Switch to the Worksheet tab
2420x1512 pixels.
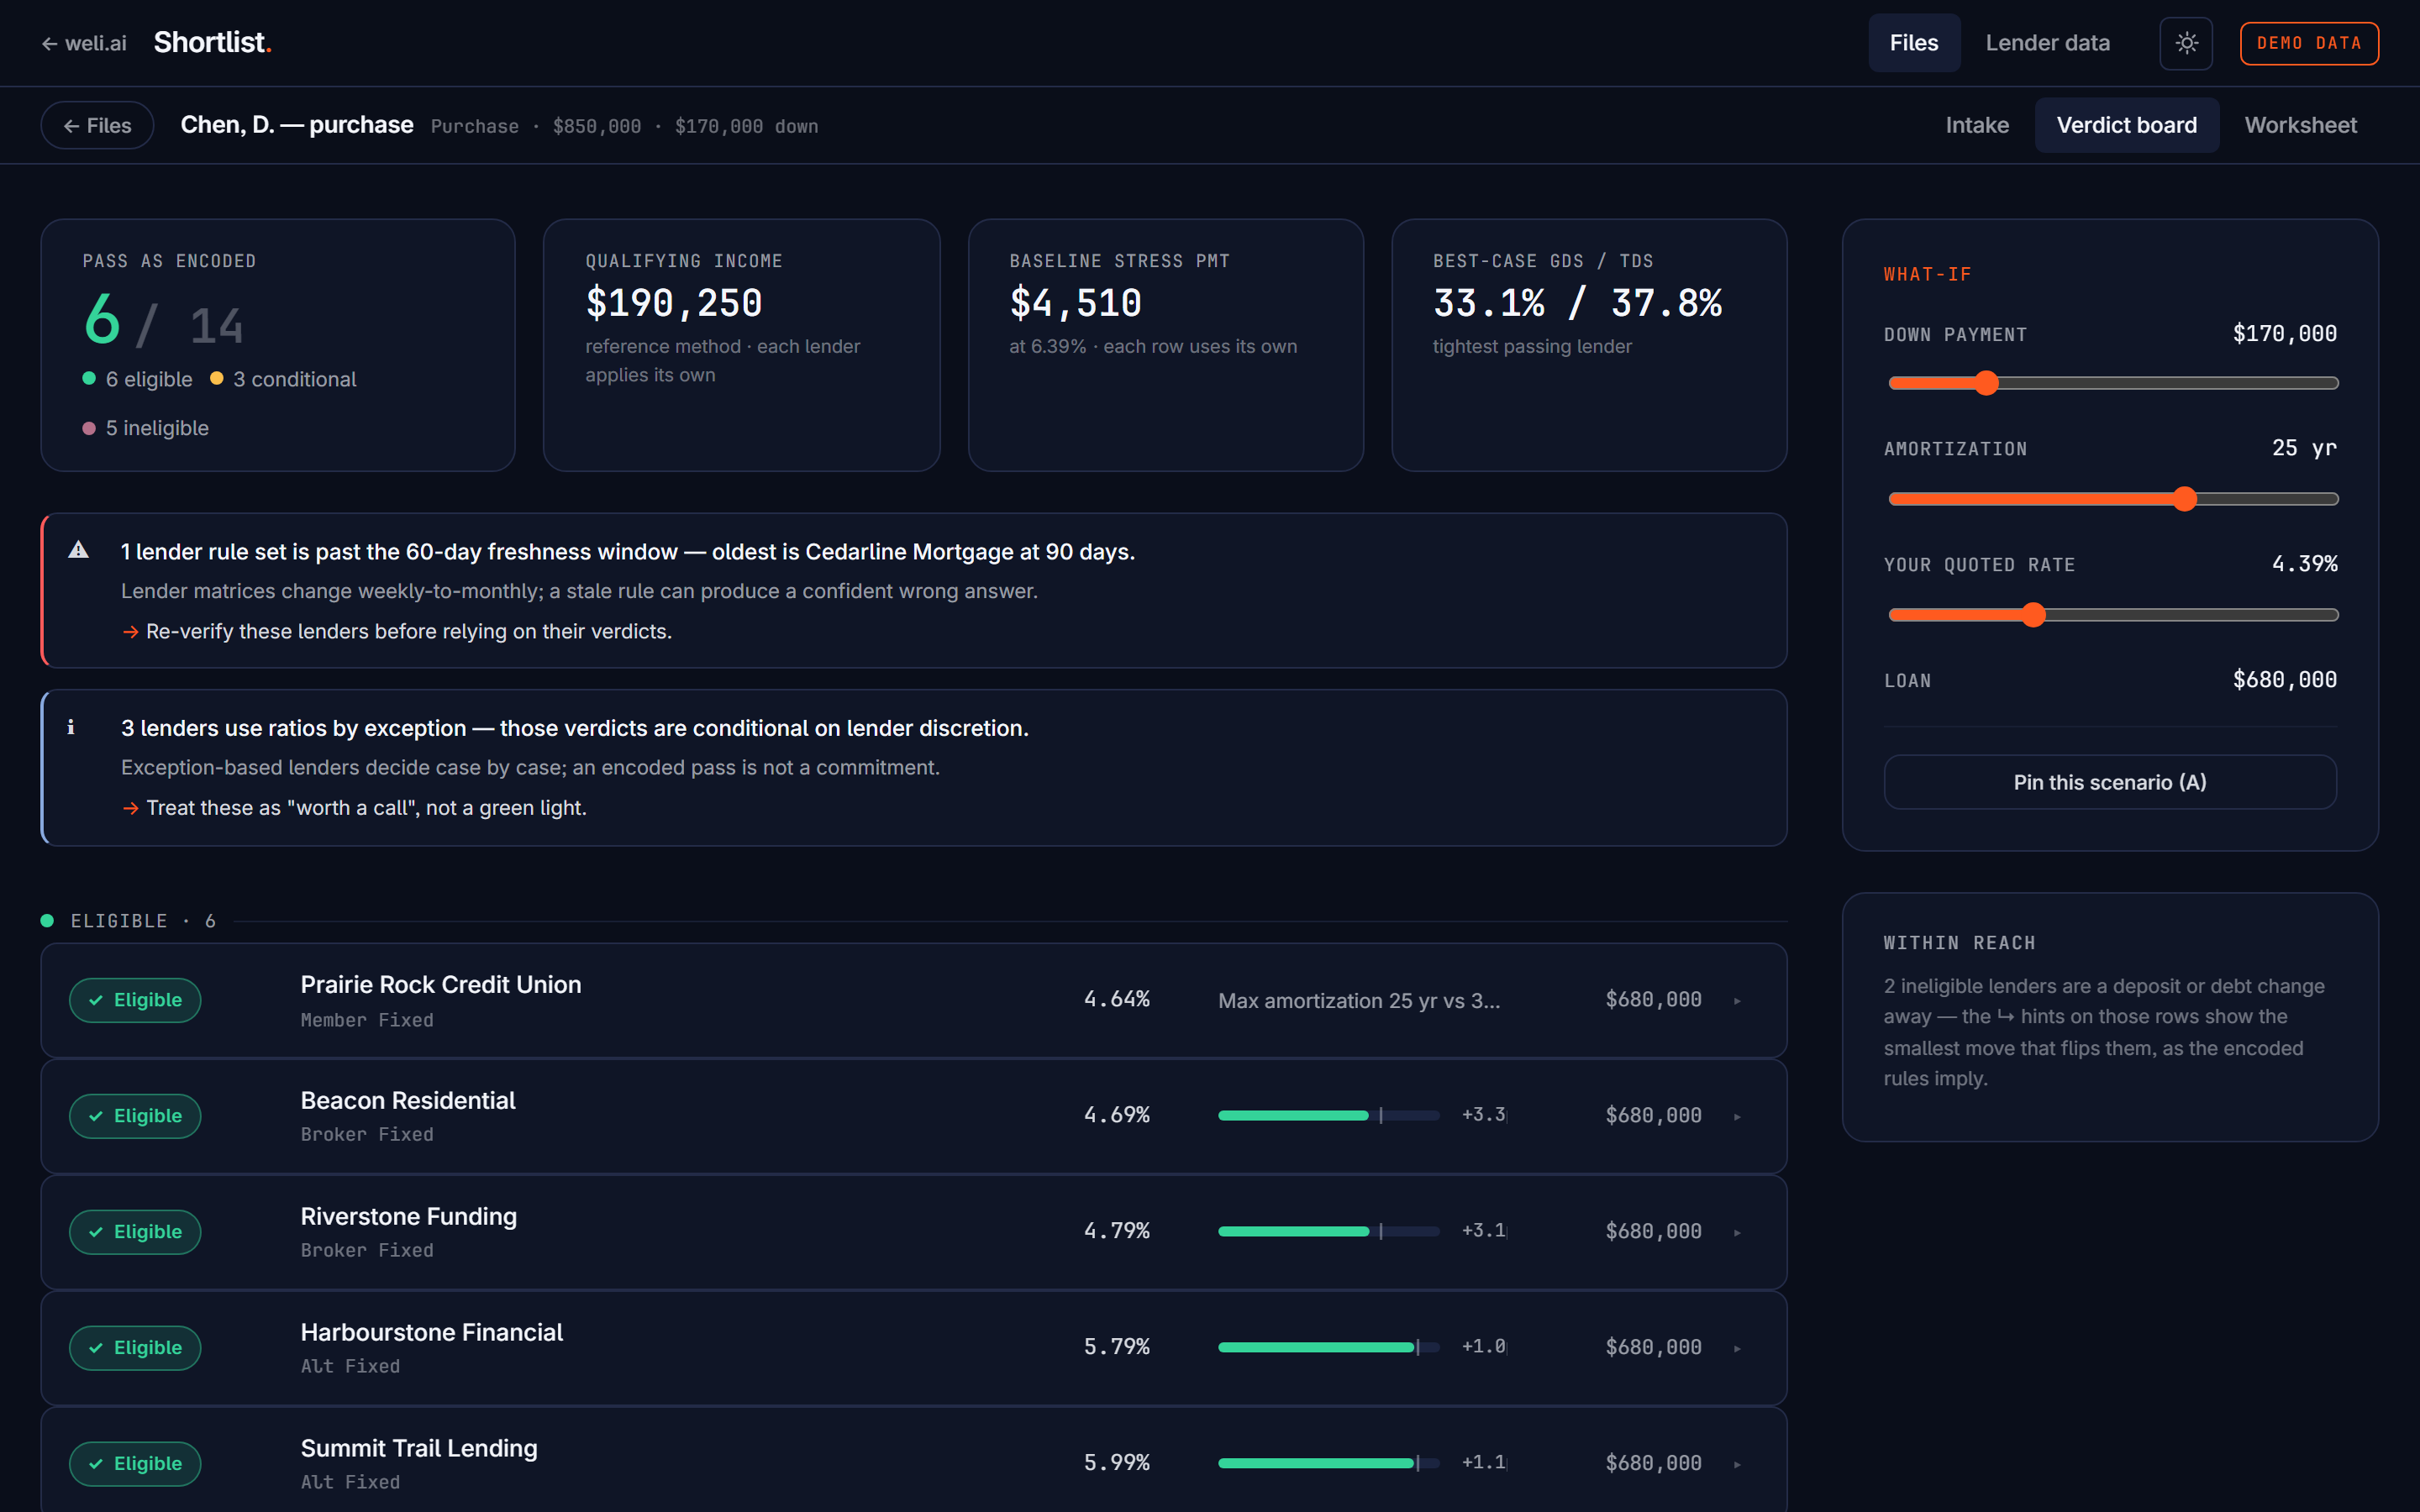click(2300, 125)
